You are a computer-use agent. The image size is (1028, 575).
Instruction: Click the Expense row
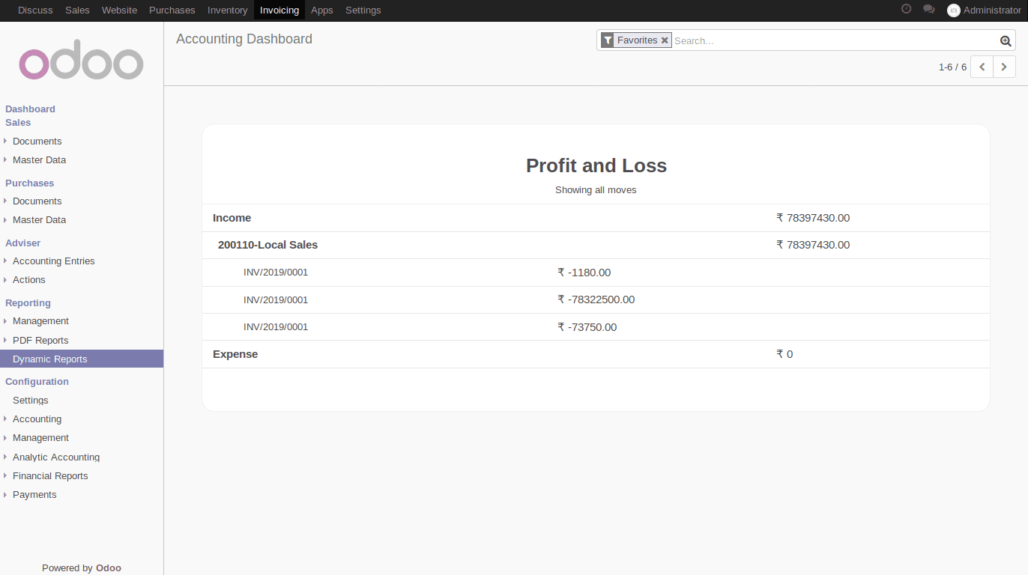(x=596, y=354)
